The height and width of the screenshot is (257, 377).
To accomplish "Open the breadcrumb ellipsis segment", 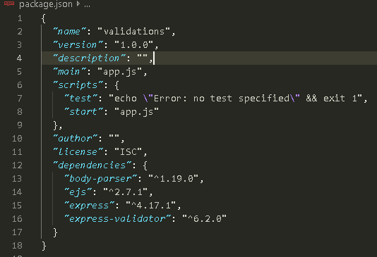I will point(88,6).
